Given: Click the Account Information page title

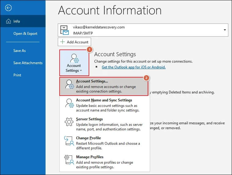Looking at the screenshot, I should click(x=110, y=10).
